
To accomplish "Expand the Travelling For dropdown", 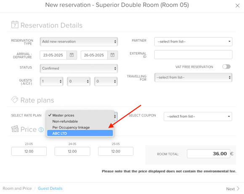I will [x=193, y=77].
